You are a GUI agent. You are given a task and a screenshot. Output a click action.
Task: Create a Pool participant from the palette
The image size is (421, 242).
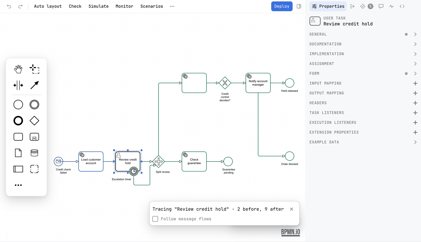click(x=18, y=169)
